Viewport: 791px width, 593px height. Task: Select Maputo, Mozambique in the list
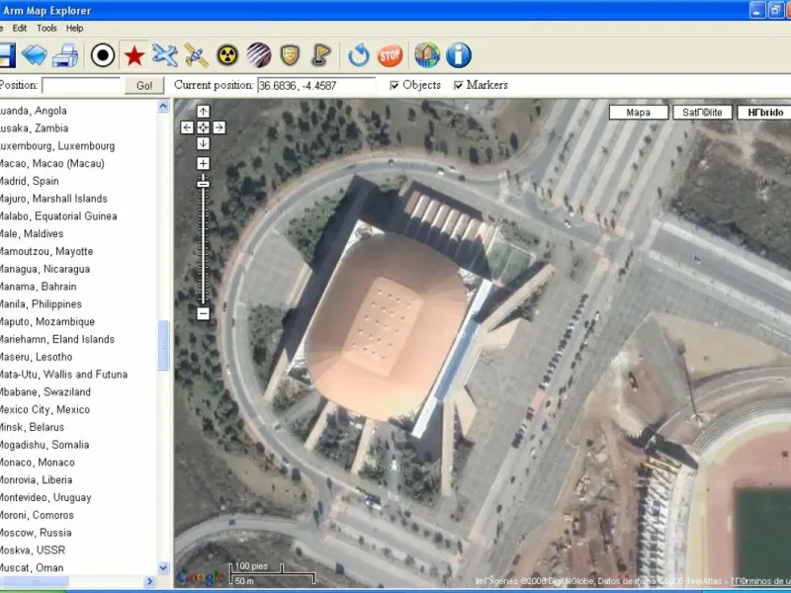47,322
